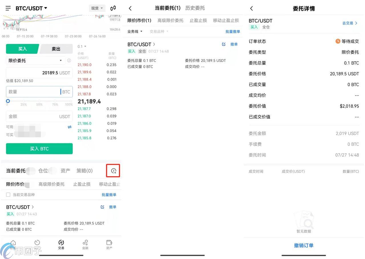The height and width of the screenshot is (259, 365).
Task: Click the BTC quantity input field
Action: pos(33,92)
